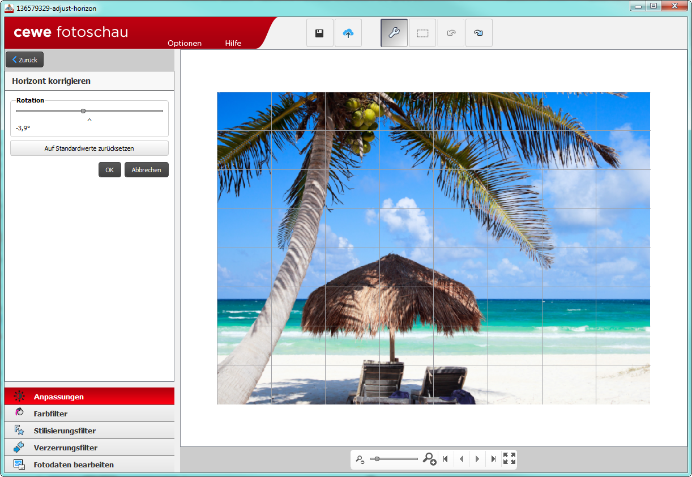Jump to the first photo
The height and width of the screenshot is (477, 692).
point(446,459)
